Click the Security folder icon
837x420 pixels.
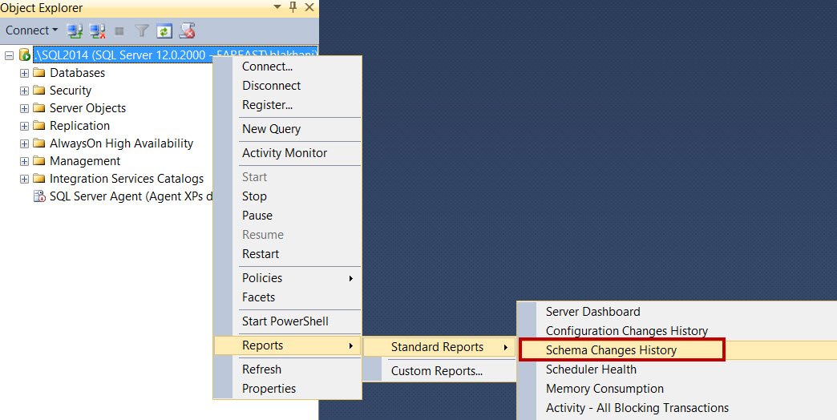(39, 91)
